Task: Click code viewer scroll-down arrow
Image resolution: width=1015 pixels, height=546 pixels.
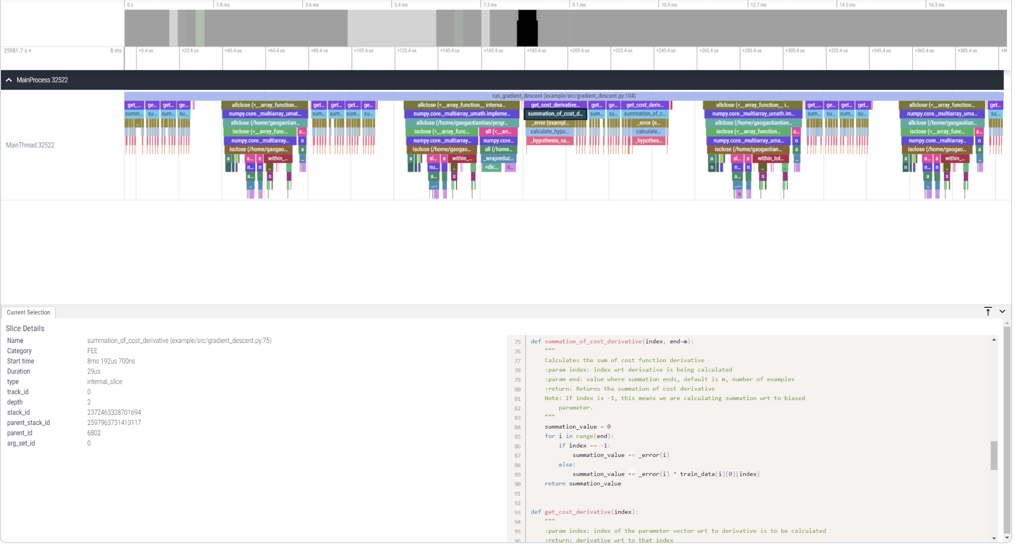Action: click(x=994, y=538)
